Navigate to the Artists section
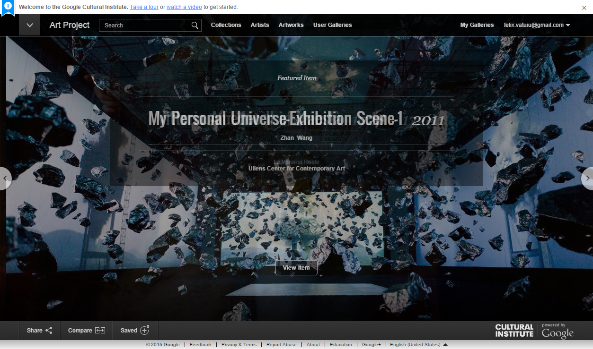The width and height of the screenshot is (593, 349). point(260,25)
